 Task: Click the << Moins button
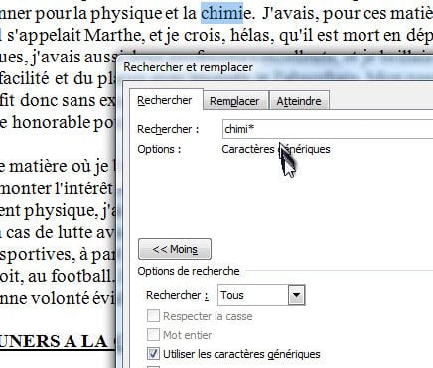[175, 249]
